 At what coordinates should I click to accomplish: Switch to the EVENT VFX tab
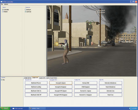pyautogui.click(x=35, y=78)
